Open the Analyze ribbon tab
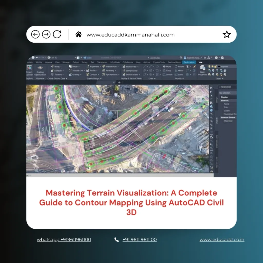 pos(49,62)
